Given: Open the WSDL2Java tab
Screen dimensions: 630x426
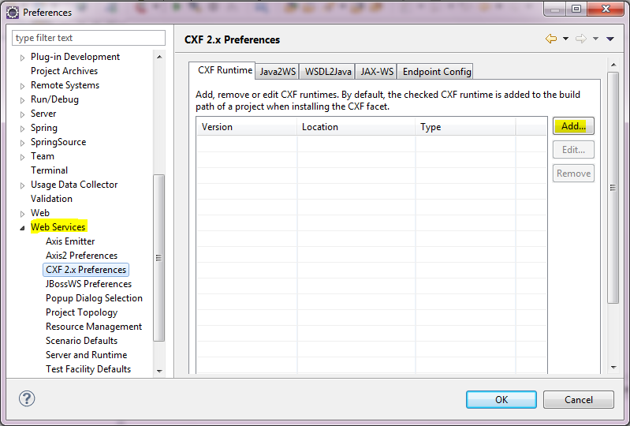Looking at the screenshot, I should pos(327,72).
